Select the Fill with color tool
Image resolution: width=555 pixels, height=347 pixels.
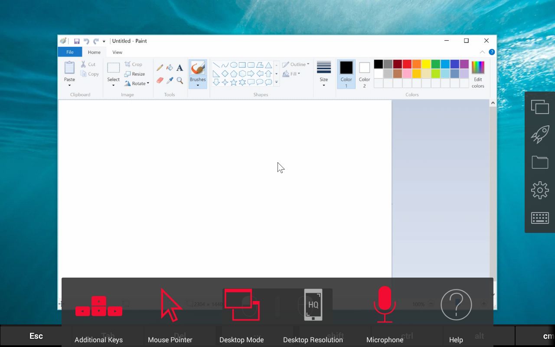click(x=169, y=67)
